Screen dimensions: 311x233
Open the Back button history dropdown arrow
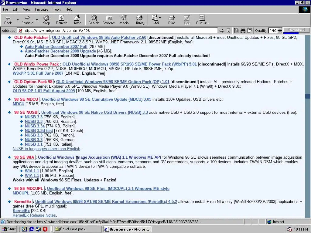click(x=17, y=20)
